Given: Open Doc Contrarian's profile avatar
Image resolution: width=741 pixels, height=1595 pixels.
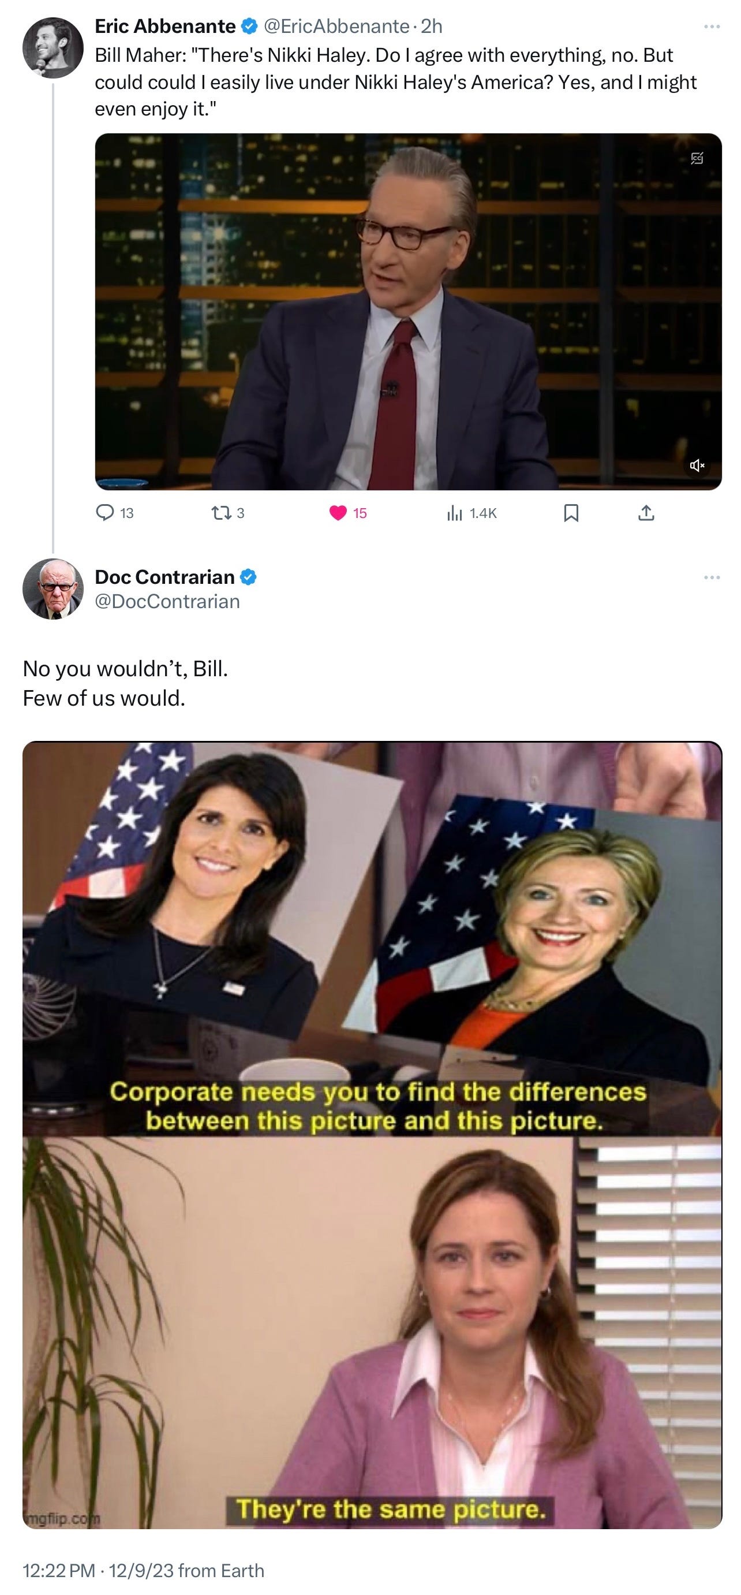Looking at the screenshot, I should tap(53, 589).
